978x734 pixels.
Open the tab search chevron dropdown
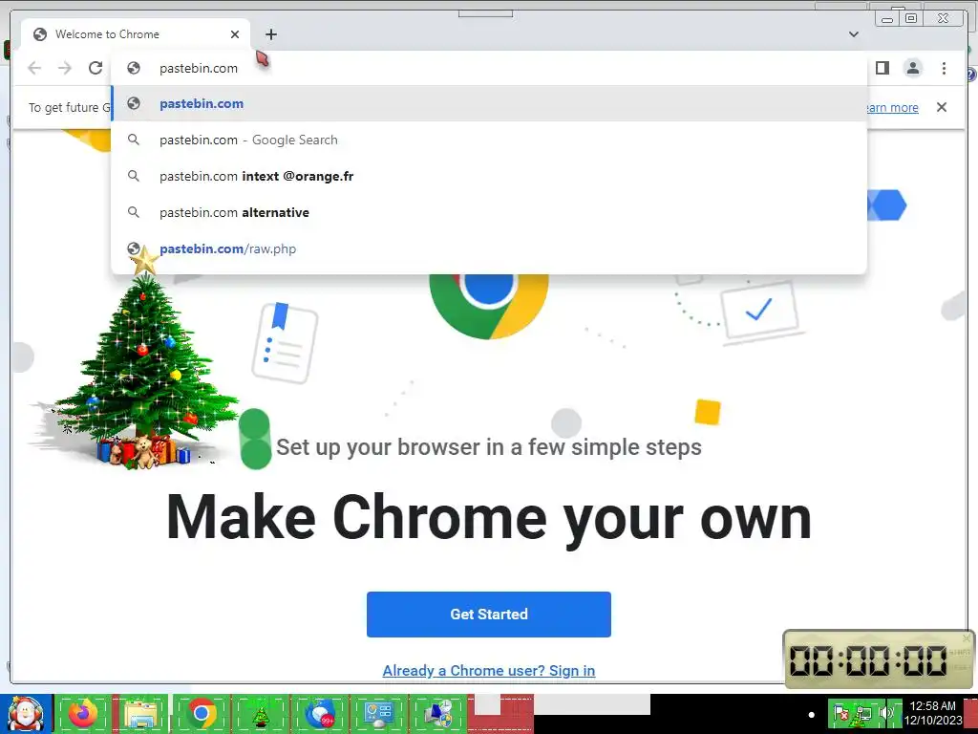[854, 34]
